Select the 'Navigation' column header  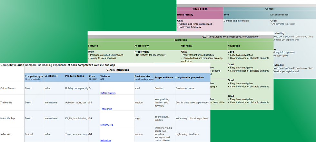pos(250,46)
